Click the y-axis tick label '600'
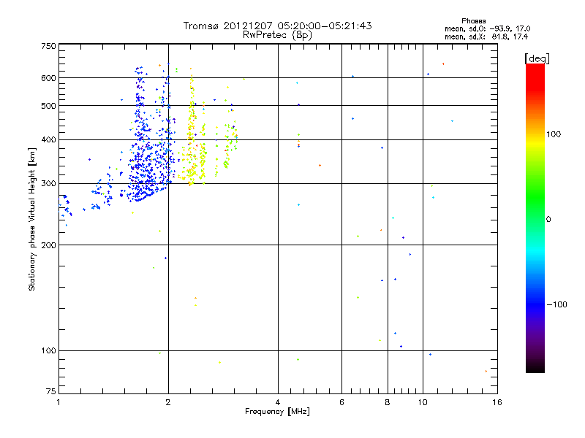 click(x=48, y=78)
